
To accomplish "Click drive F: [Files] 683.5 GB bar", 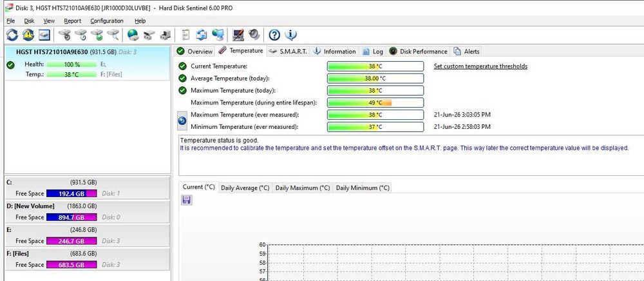I will pos(72,265).
